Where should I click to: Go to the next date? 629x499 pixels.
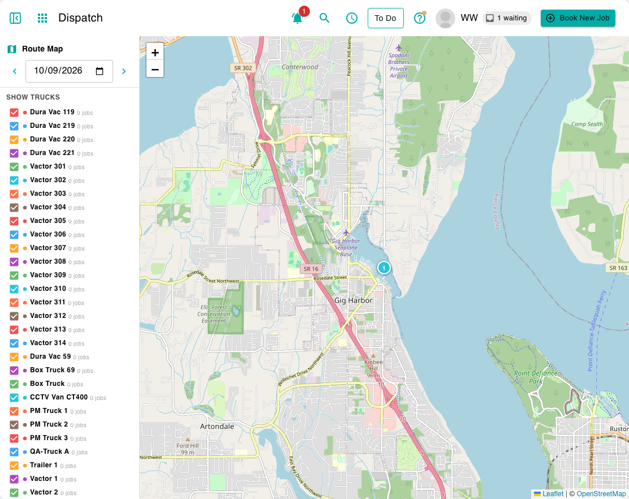(124, 71)
